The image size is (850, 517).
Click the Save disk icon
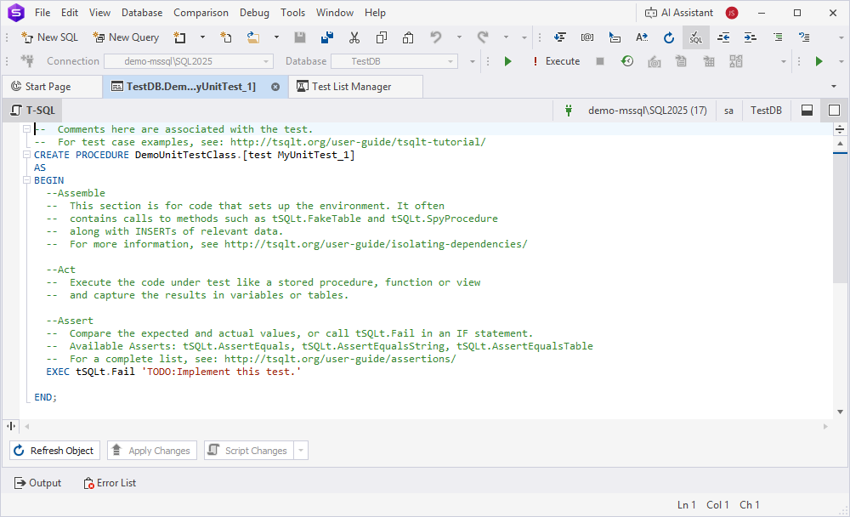(300, 37)
